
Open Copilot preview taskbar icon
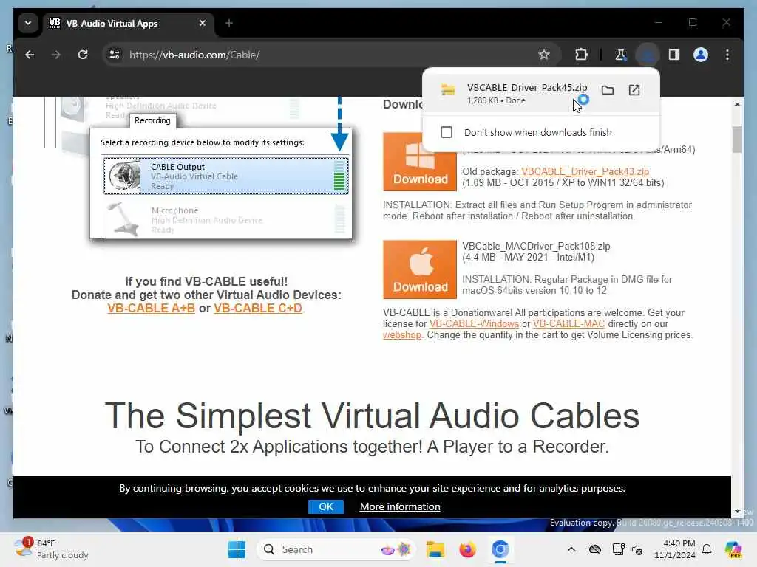[733, 549]
